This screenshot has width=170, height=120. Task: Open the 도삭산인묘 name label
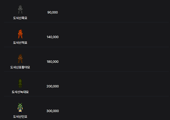click(20, 117)
